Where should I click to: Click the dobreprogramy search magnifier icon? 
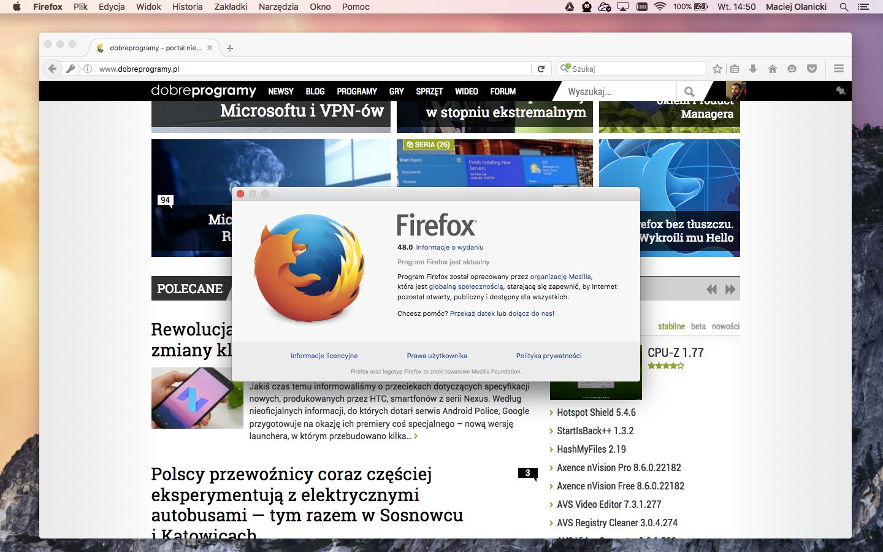coord(690,91)
